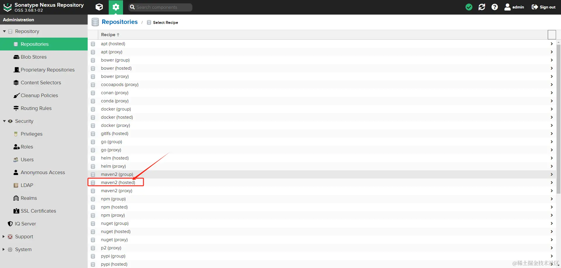Click database icon on go (group) row
This screenshot has width=561, height=268.
93,142
